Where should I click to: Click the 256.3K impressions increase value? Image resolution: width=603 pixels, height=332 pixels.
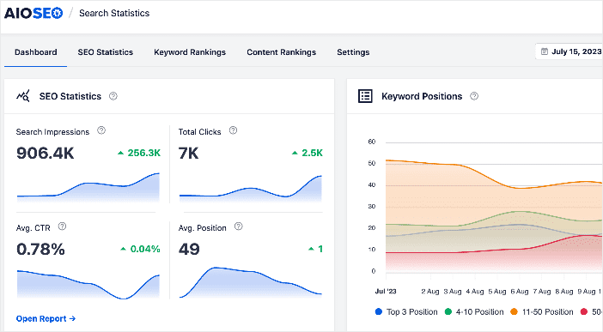click(143, 153)
